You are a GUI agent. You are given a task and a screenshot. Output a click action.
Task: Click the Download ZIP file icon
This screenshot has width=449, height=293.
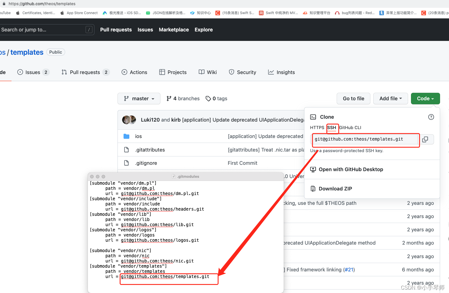click(313, 189)
